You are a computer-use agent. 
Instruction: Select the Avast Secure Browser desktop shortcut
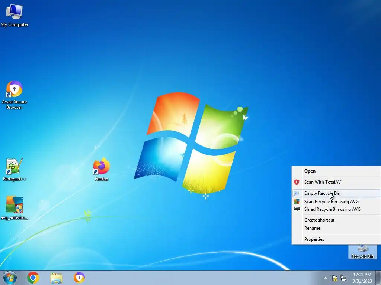(15, 95)
